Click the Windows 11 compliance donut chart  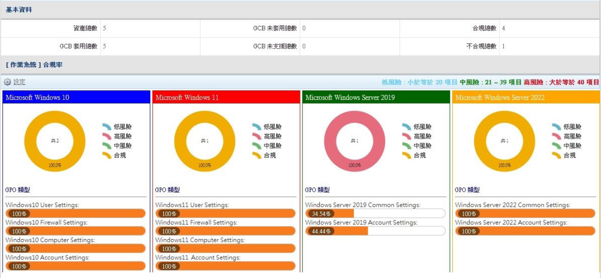click(205, 141)
